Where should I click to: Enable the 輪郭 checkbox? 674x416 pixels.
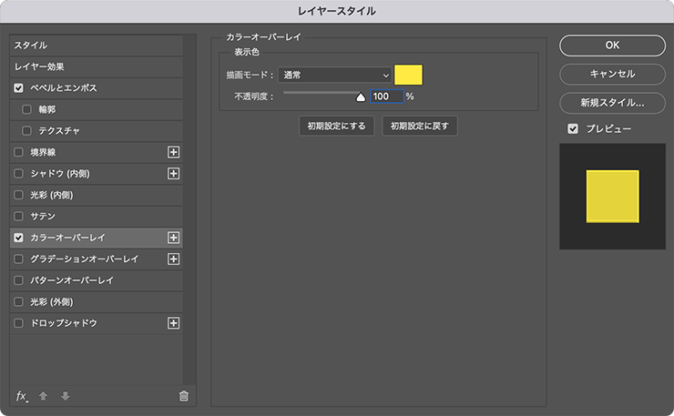click(x=26, y=109)
